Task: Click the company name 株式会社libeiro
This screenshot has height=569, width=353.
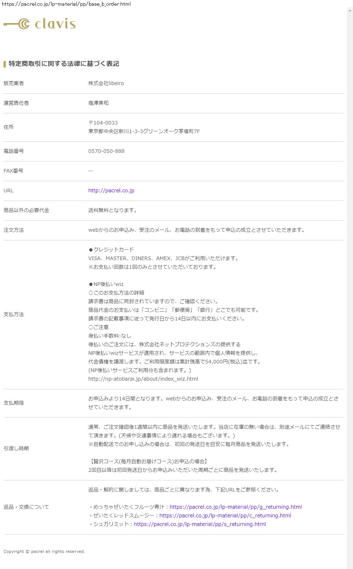Action: pos(106,83)
